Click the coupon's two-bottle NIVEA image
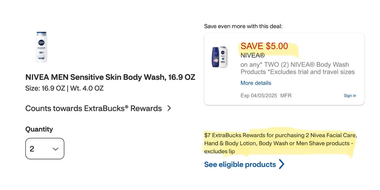380x190 pixels. [x=220, y=57]
